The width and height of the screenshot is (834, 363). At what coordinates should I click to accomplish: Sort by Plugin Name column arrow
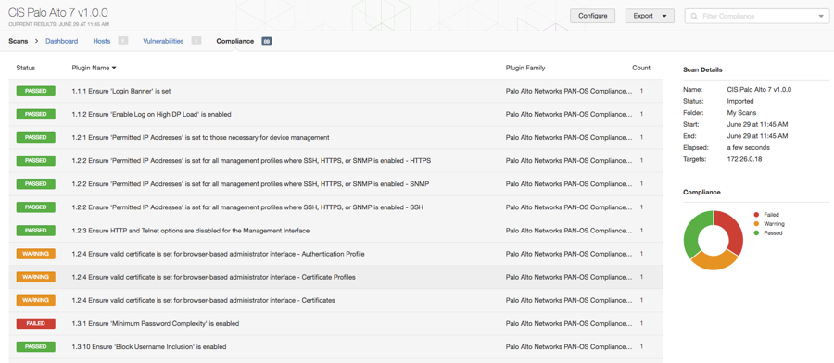point(114,68)
